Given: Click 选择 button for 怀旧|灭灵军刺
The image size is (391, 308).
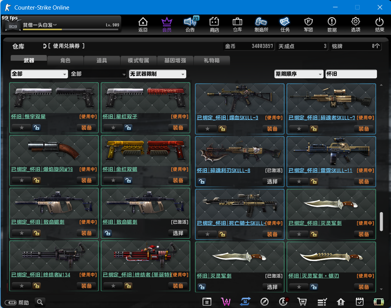Looking at the screenshot, I should coord(272,287).
